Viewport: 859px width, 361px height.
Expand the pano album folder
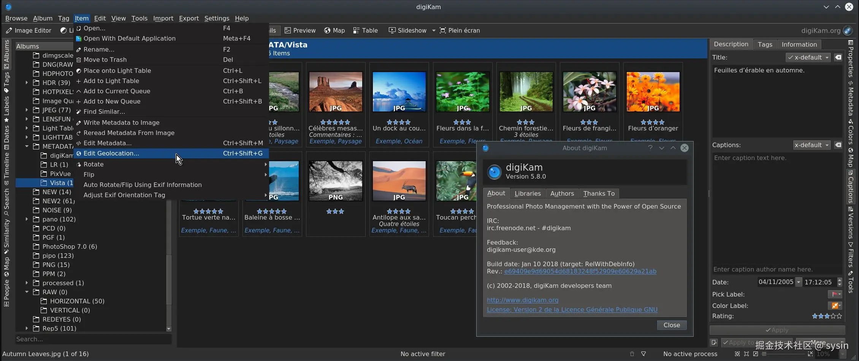(27, 219)
